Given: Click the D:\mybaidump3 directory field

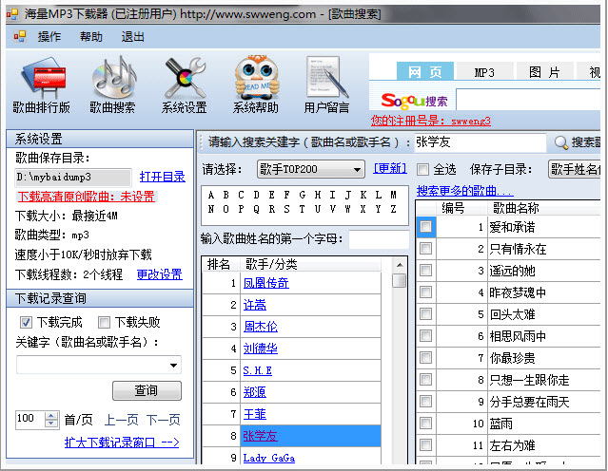Looking at the screenshot, I should click(73, 178).
